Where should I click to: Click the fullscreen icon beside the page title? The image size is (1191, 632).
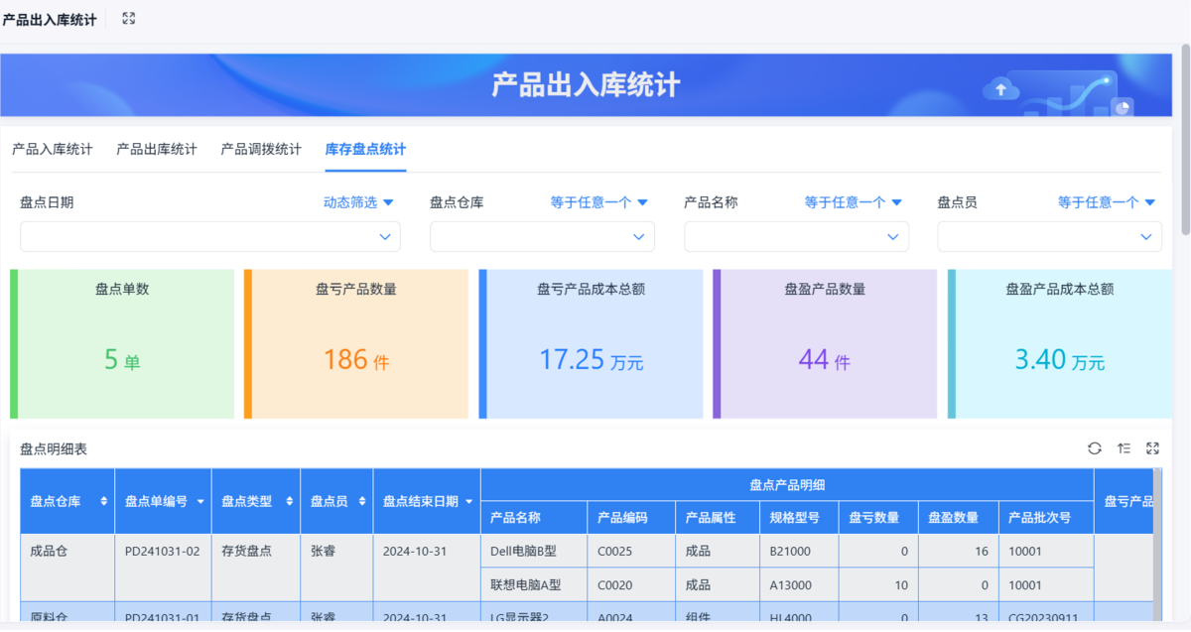coord(128,19)
